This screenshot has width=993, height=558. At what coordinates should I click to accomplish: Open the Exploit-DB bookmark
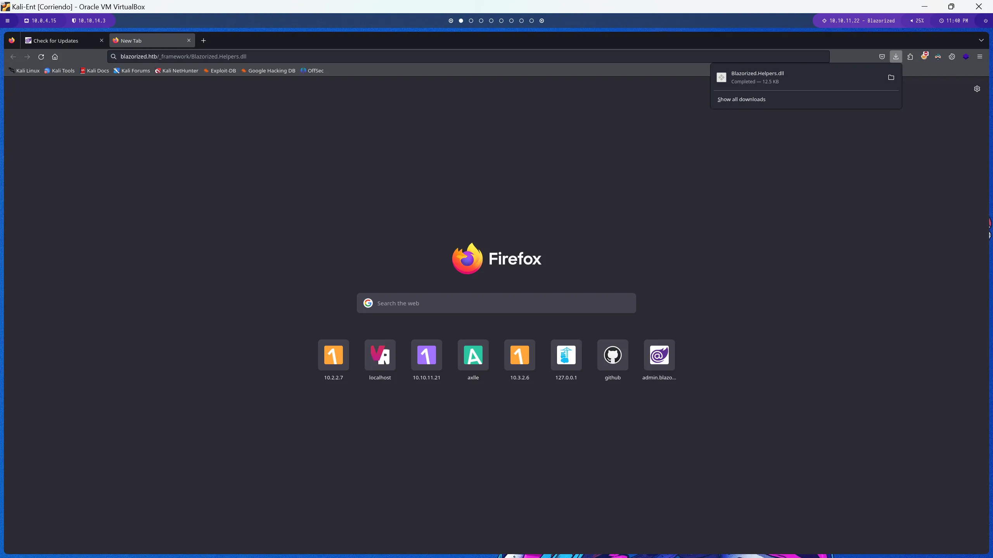point(220,71)
